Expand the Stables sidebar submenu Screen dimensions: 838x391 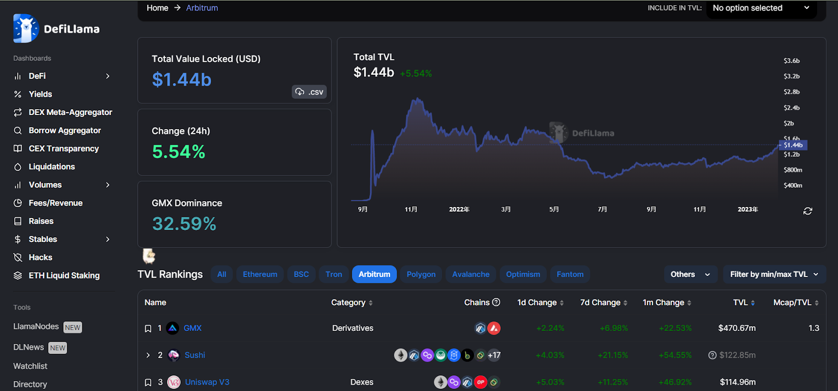(108, 239)
